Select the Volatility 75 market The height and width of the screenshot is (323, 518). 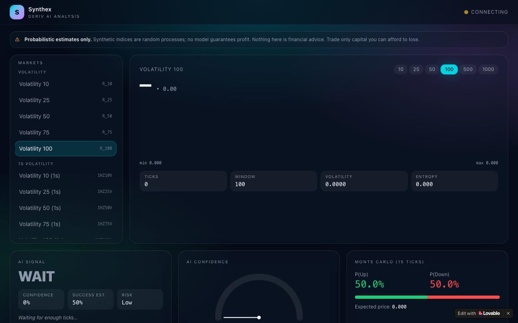(x=65, y=133)
